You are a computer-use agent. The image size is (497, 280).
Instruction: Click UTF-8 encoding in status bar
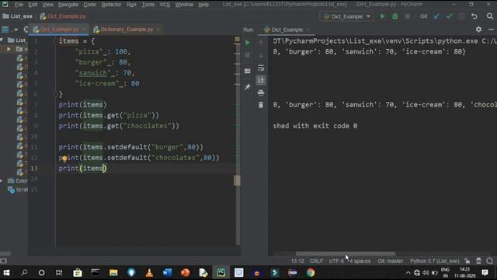coord(336,261)
